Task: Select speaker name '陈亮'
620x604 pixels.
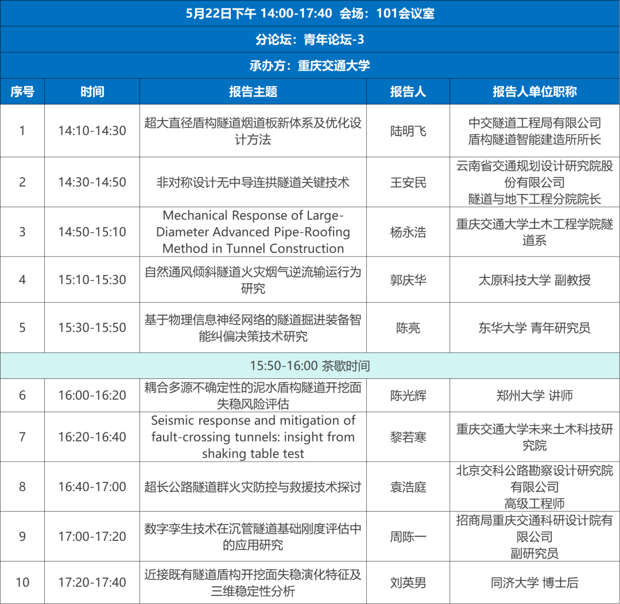Action: click(x=408, y=328)
